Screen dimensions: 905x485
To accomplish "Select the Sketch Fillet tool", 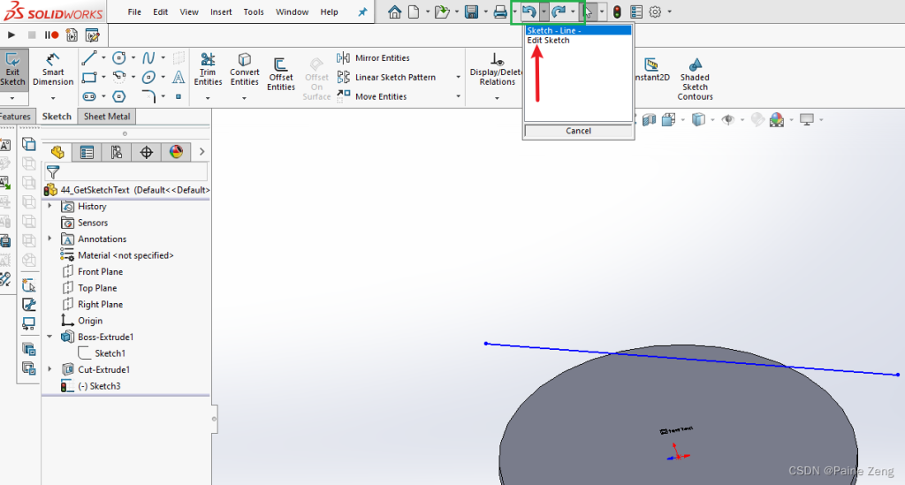I will [148, 96].
